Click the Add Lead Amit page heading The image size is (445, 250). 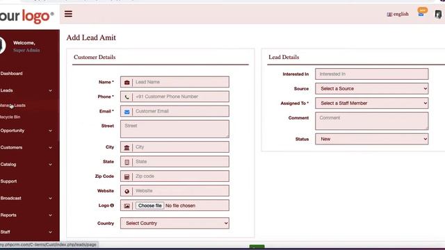(91, 37)
